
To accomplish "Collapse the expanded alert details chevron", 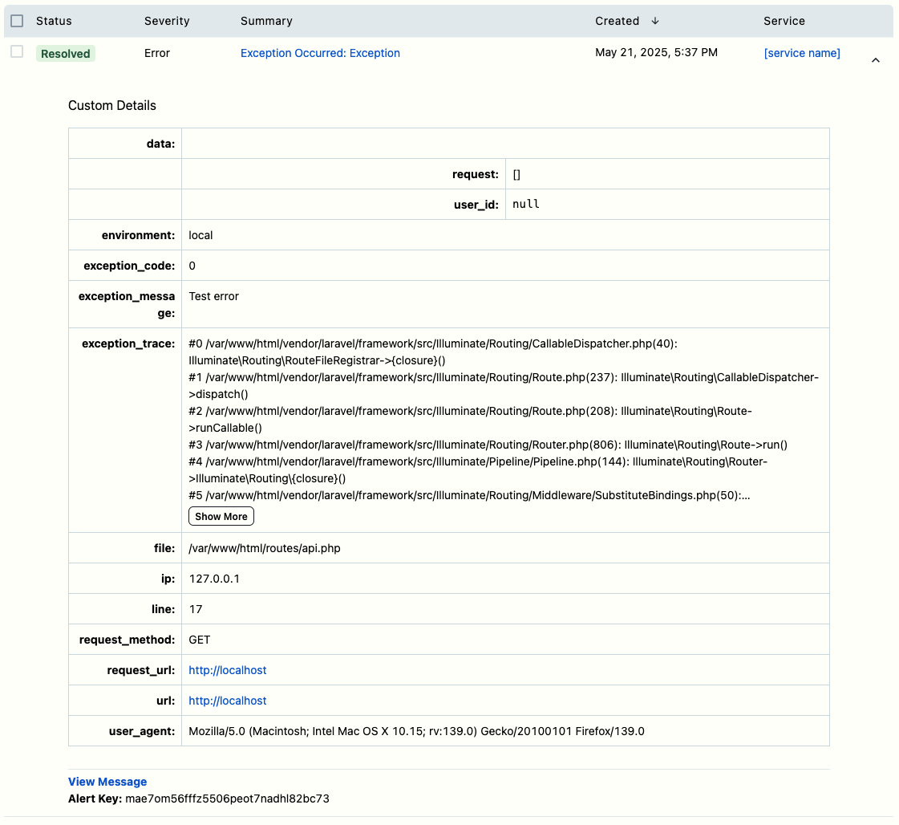I will 875,60.
